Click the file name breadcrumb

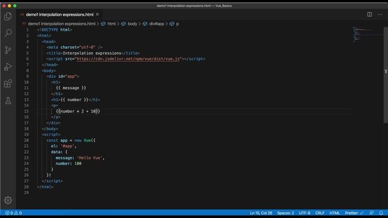pyautogui.click(x=61, y=24)
